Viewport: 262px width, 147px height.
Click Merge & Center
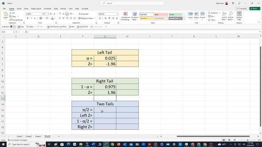pyautogui.click(x=86, y=18)
